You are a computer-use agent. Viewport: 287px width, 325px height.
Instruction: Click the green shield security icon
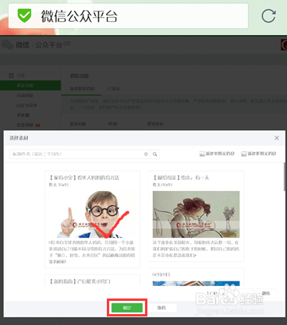click(24, 16)
